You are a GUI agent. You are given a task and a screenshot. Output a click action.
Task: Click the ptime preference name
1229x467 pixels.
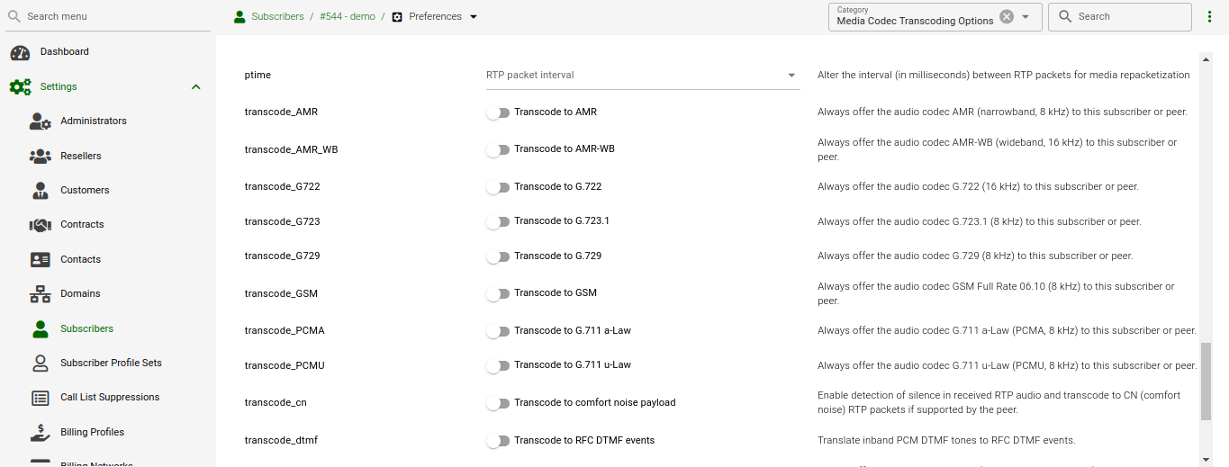[258, 76]
